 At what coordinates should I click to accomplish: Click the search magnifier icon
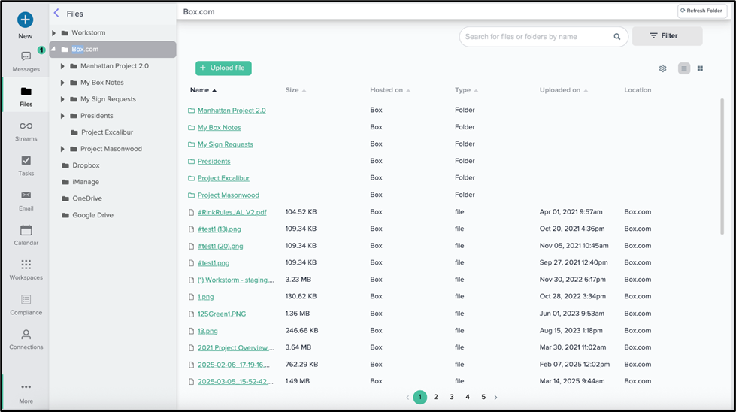click(x=616, y=37)
